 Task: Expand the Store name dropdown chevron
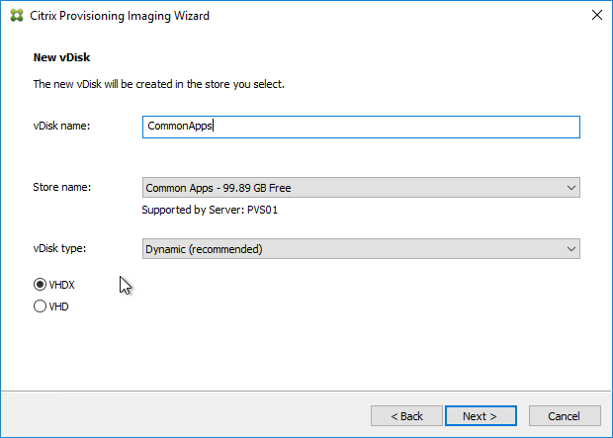[x=571, y=188]
